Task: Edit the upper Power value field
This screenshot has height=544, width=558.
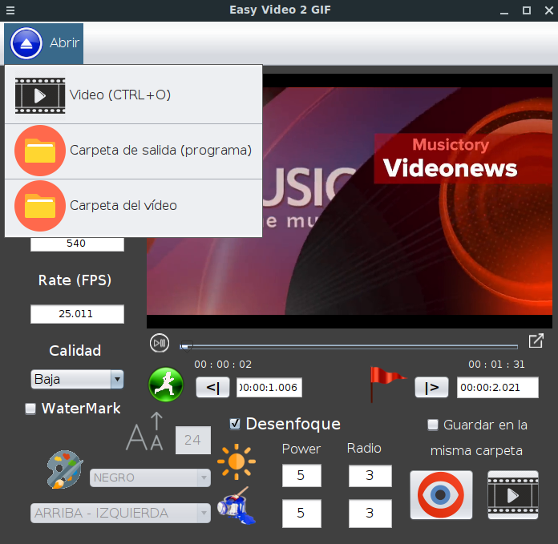Action: [301, 475]
